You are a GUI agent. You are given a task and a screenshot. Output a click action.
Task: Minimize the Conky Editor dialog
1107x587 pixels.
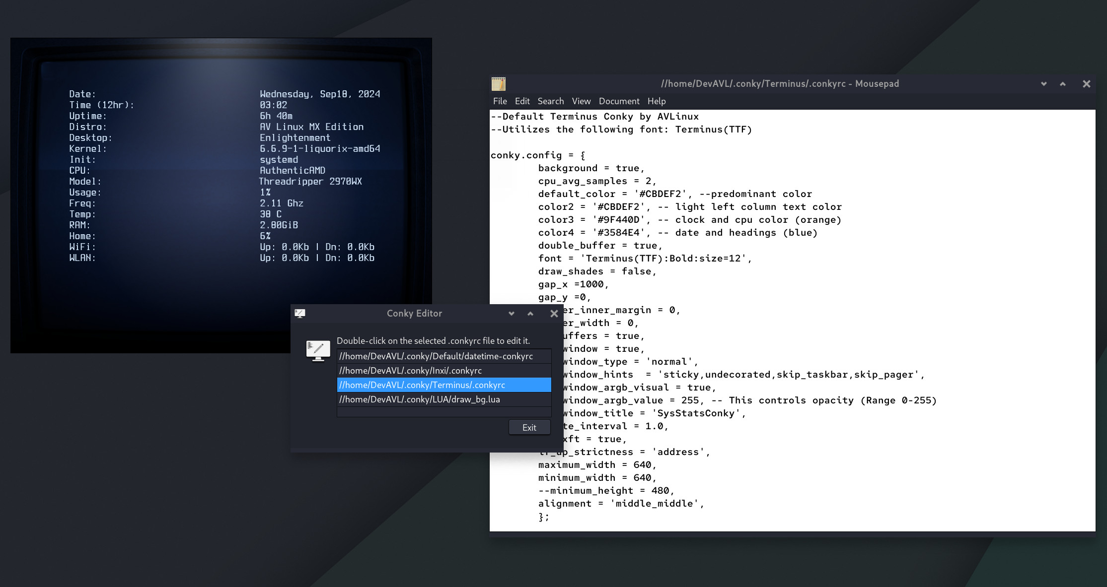511,314
